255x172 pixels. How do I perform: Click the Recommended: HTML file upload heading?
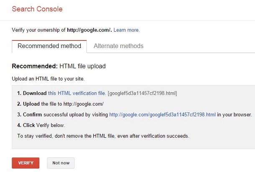[59, 66]
